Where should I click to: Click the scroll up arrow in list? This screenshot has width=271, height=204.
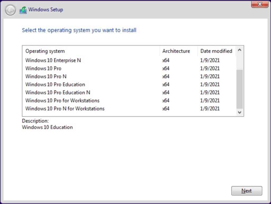click(x=239, y=50)
